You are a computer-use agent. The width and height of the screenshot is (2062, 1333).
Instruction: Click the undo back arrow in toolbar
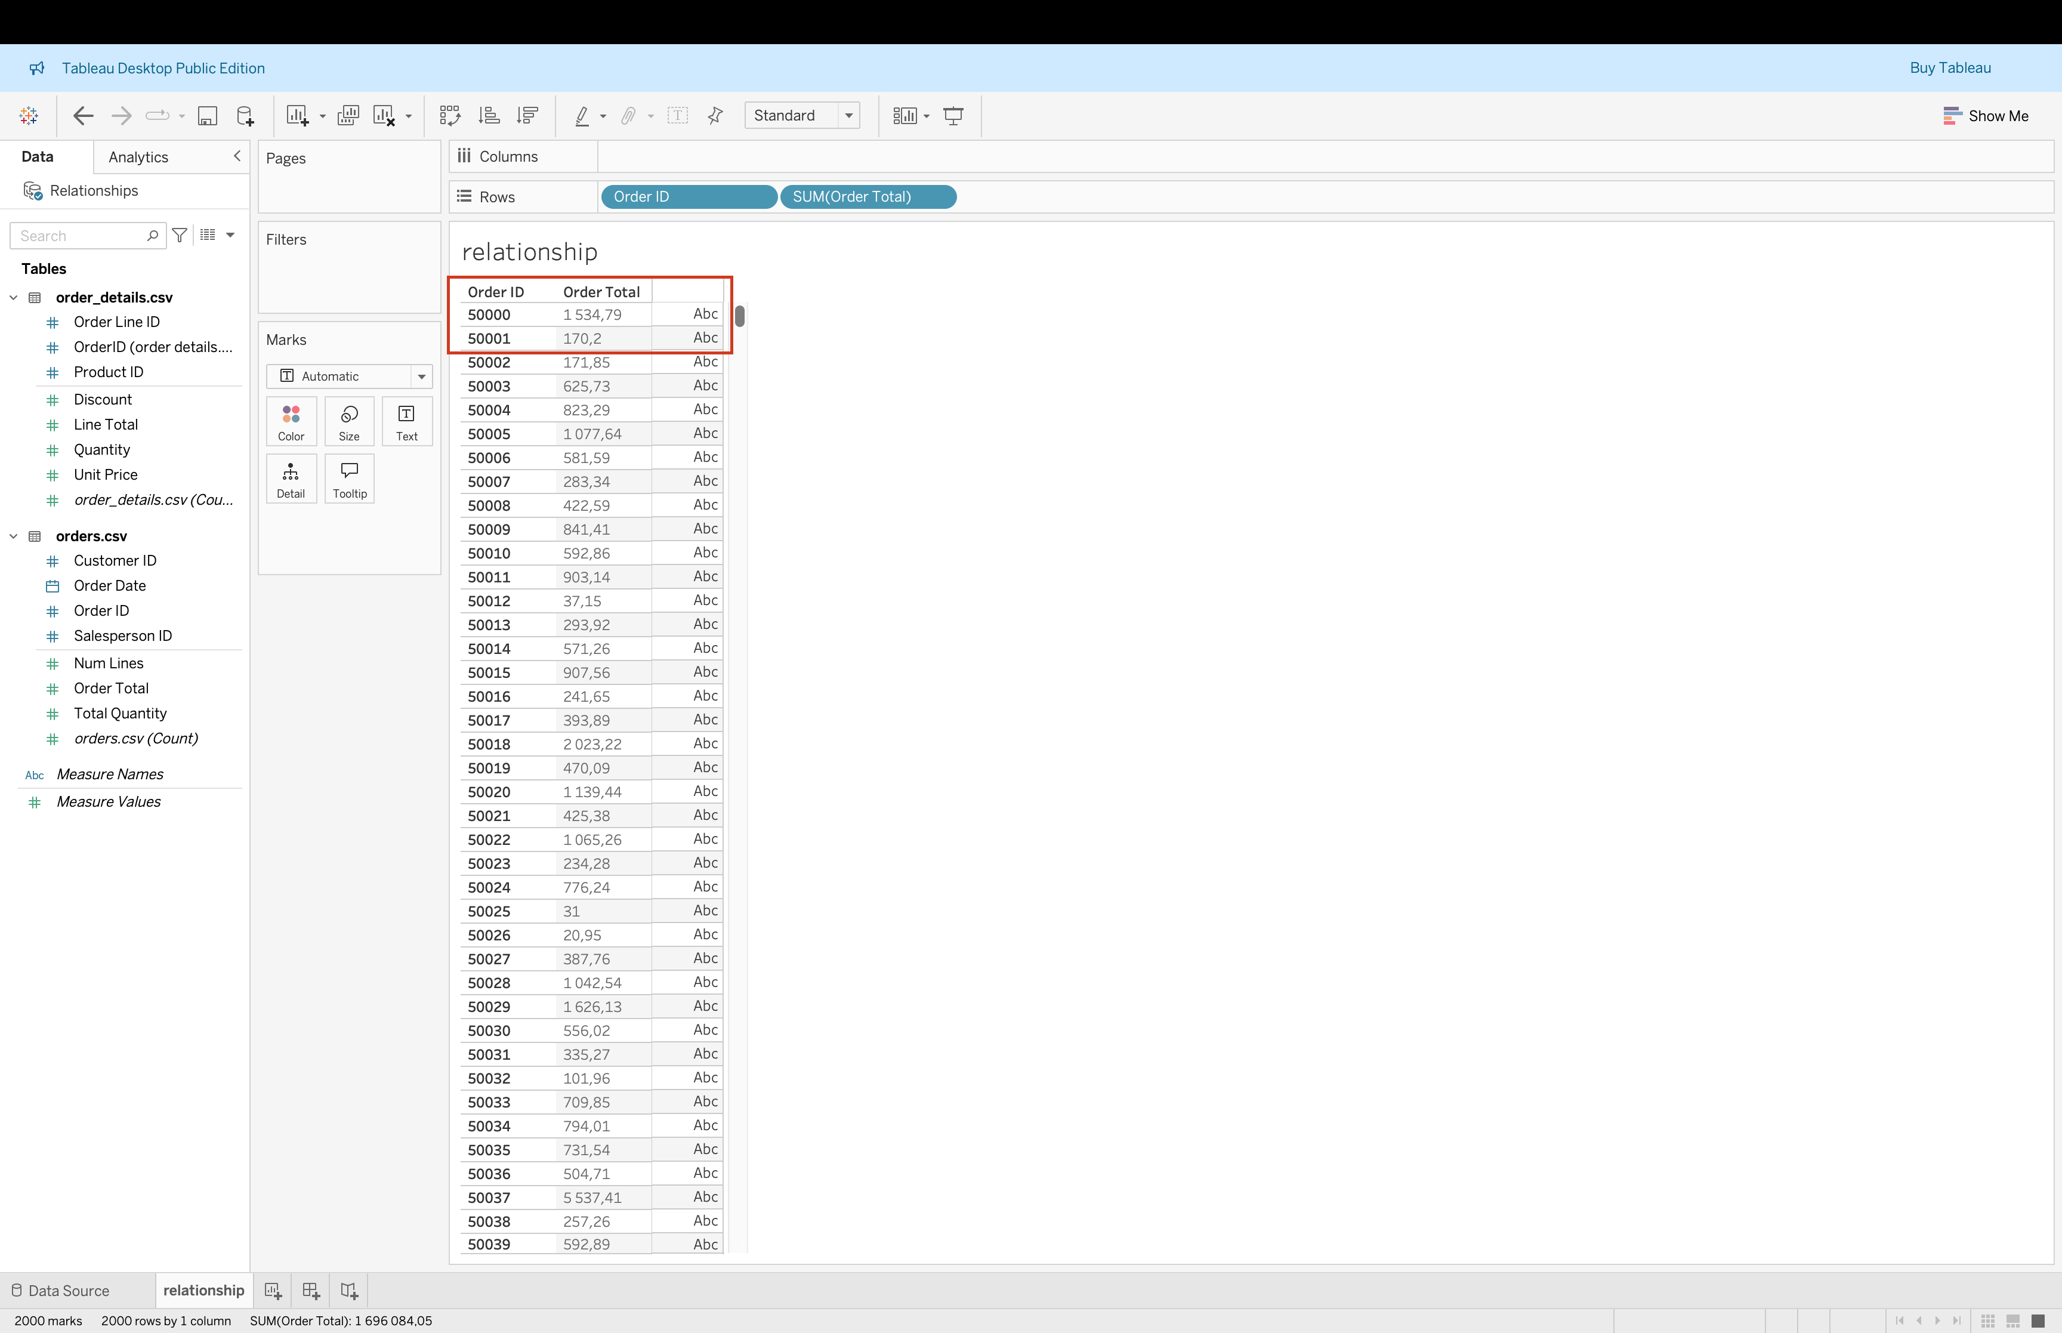point(83,116)
